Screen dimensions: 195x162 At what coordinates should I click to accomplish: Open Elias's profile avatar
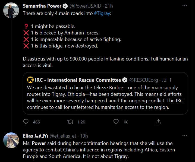[11, 140]
